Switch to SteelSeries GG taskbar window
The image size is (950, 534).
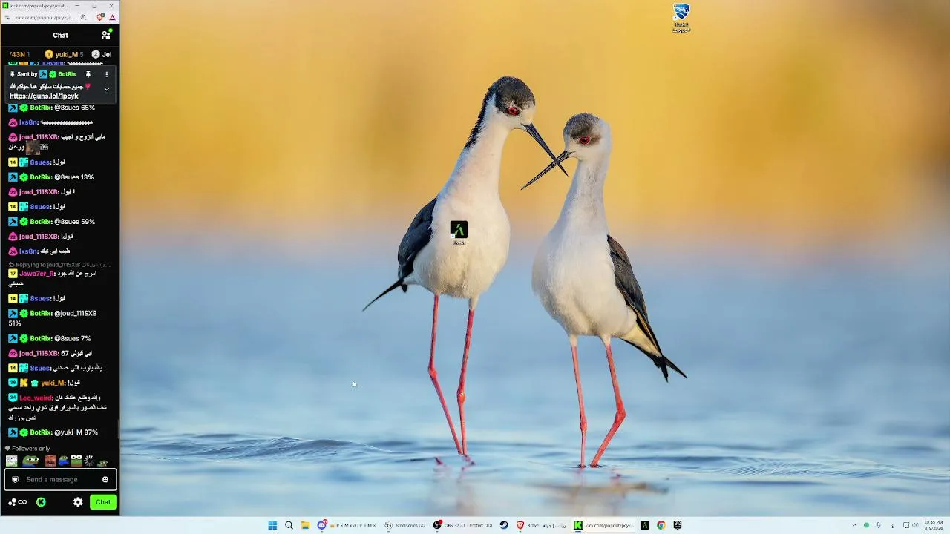point(406,525)
